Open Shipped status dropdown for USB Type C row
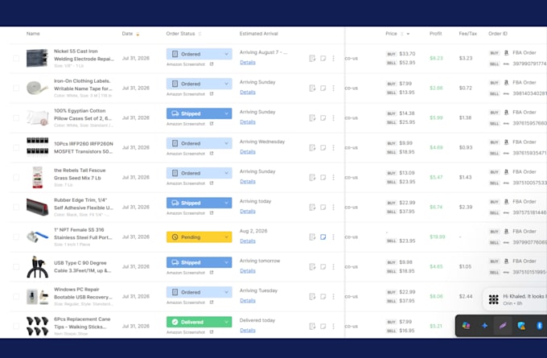This screenshot has width=547, height=358. 199,262
